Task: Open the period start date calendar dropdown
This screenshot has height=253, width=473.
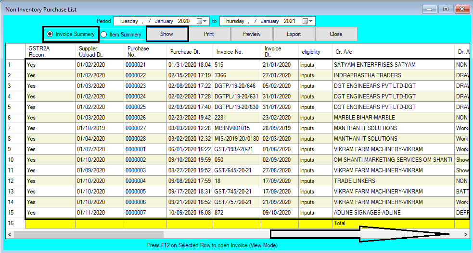Action: 202,21
